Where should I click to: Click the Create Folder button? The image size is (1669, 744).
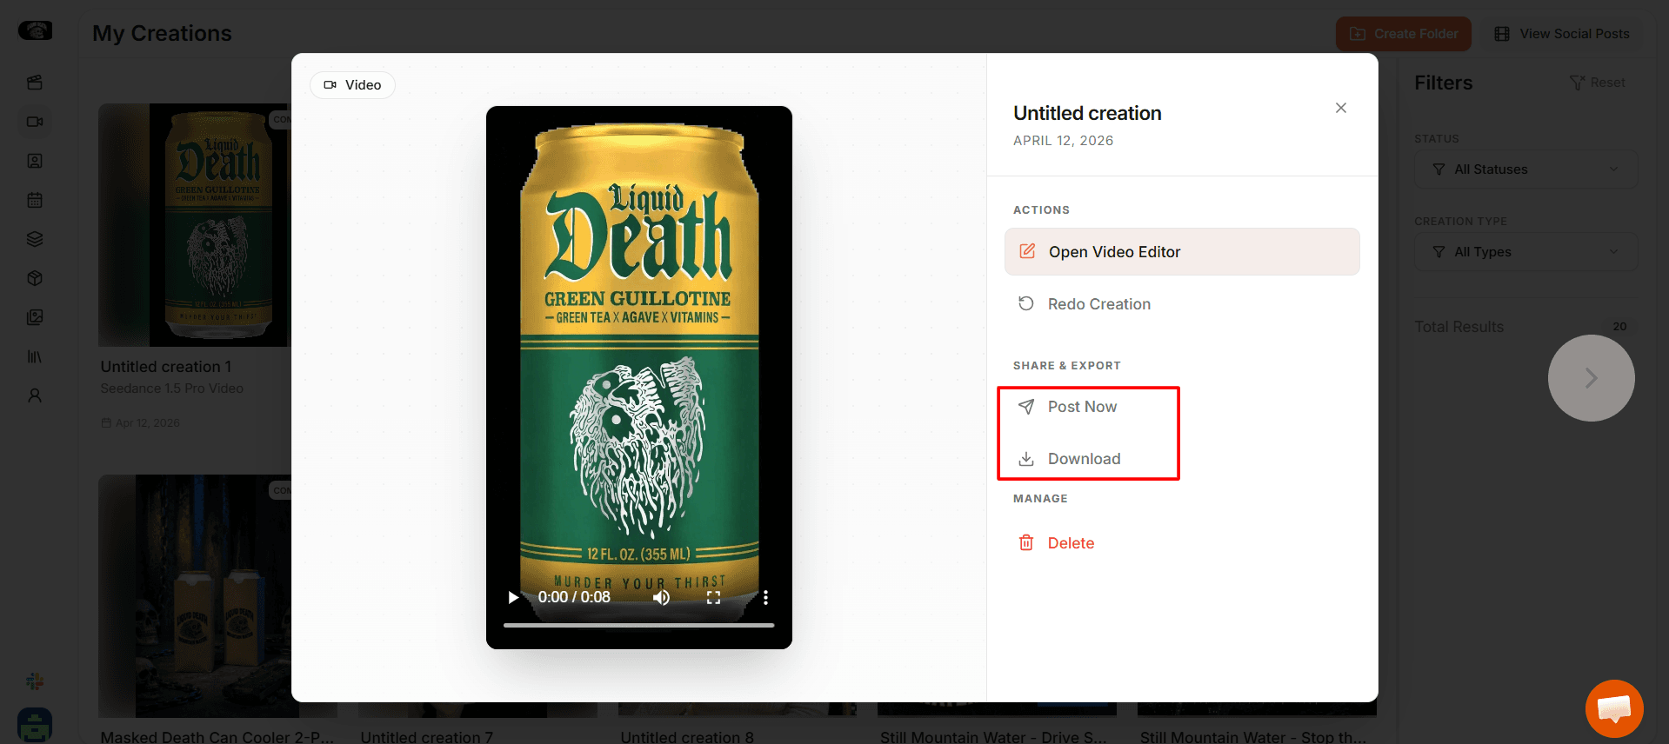tap(1403, 34)
